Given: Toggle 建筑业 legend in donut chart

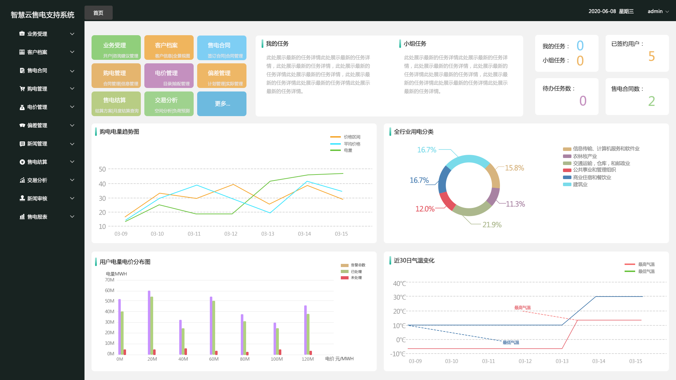Looking at the screenshot, I should click(575, 184).
